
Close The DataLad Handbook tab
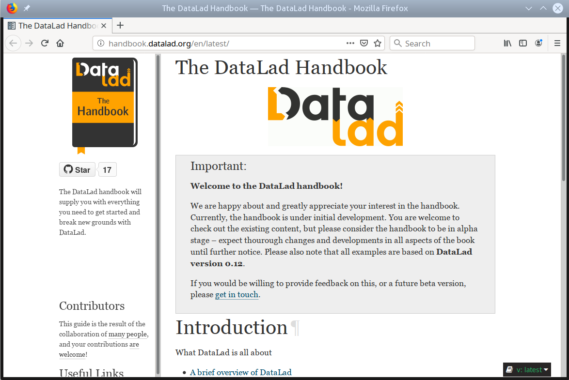click(103, 26)
